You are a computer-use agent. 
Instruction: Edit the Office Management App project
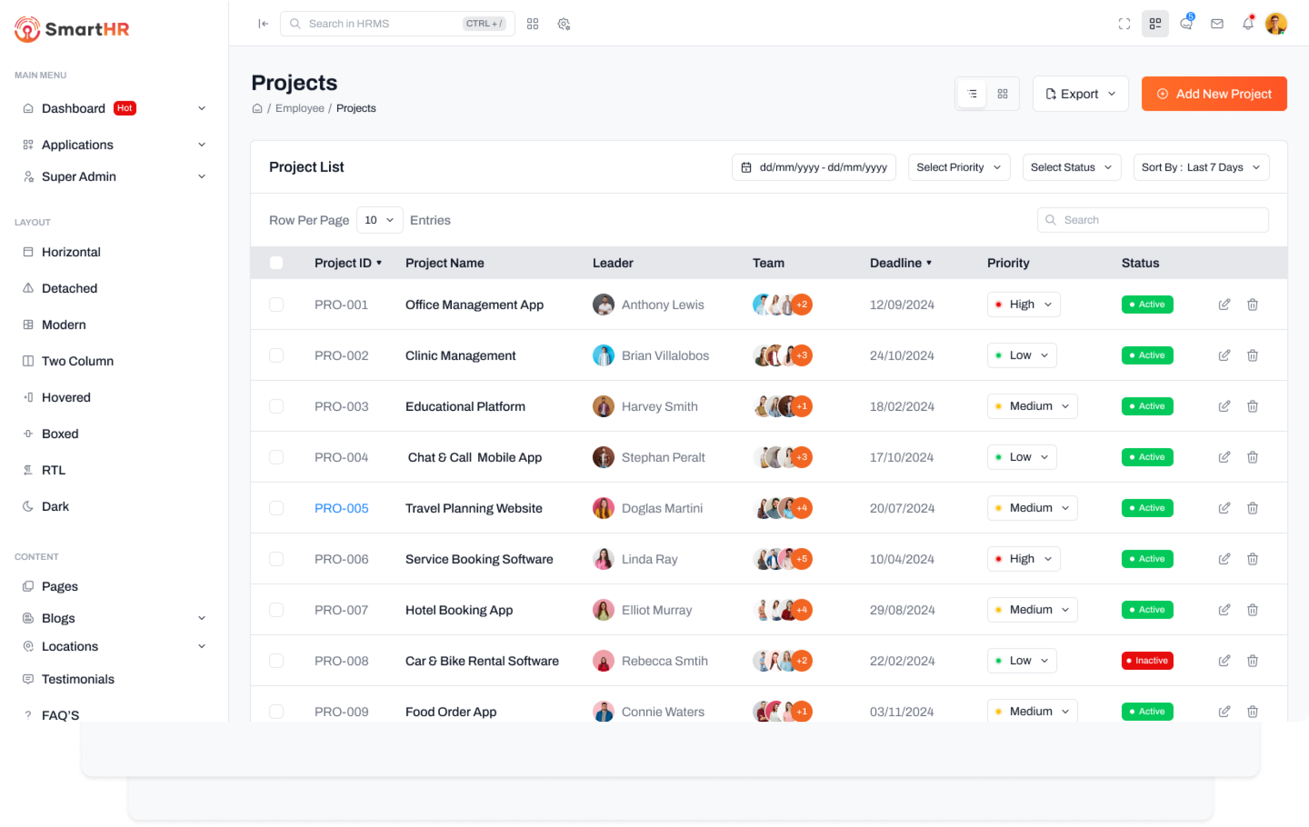coord(1224,304)
